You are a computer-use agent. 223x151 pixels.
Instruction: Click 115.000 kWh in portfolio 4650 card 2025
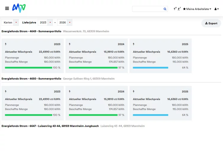click(180, 109)
